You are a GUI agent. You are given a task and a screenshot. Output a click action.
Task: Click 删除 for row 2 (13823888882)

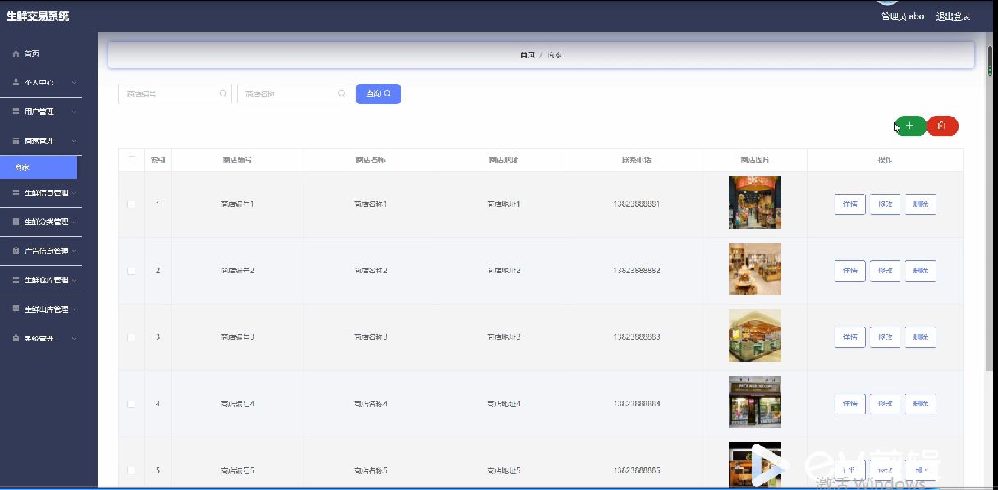pyautogui.click(x=920, y=270)
